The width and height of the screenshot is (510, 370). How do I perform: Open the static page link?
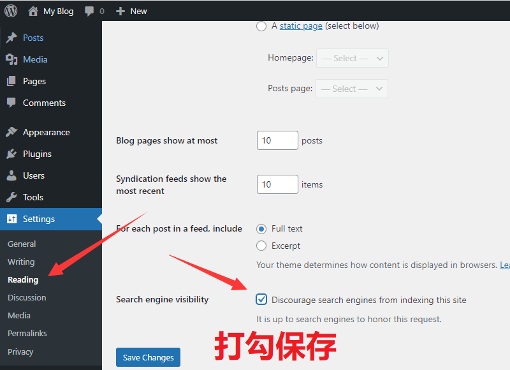tap(300, 26)
